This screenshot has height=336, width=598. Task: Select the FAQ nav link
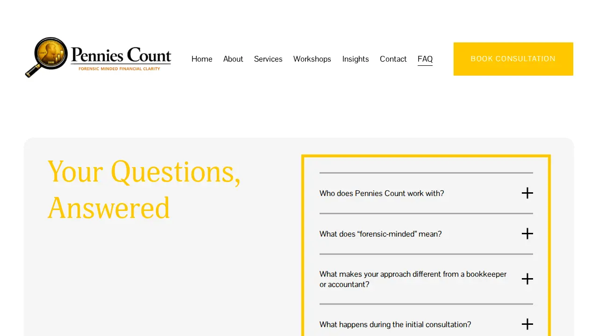425,59
